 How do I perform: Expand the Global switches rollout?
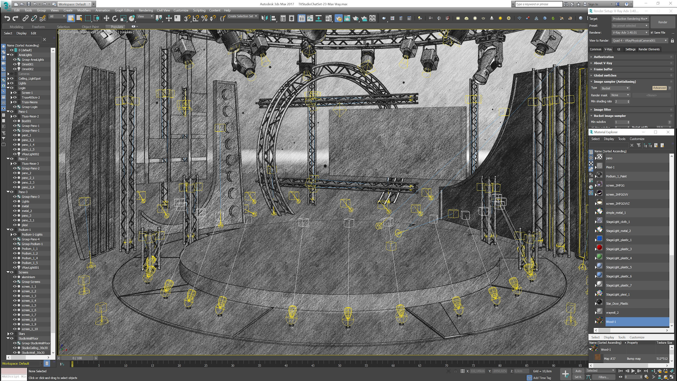[x=605, y=75]
